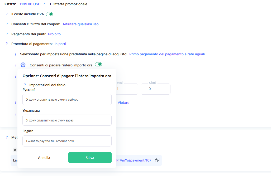Toggle 'Il costo include l'IVA' switch
Image resolution: width=271 pixels, height=176 pixels.
(x=49, y=14)
